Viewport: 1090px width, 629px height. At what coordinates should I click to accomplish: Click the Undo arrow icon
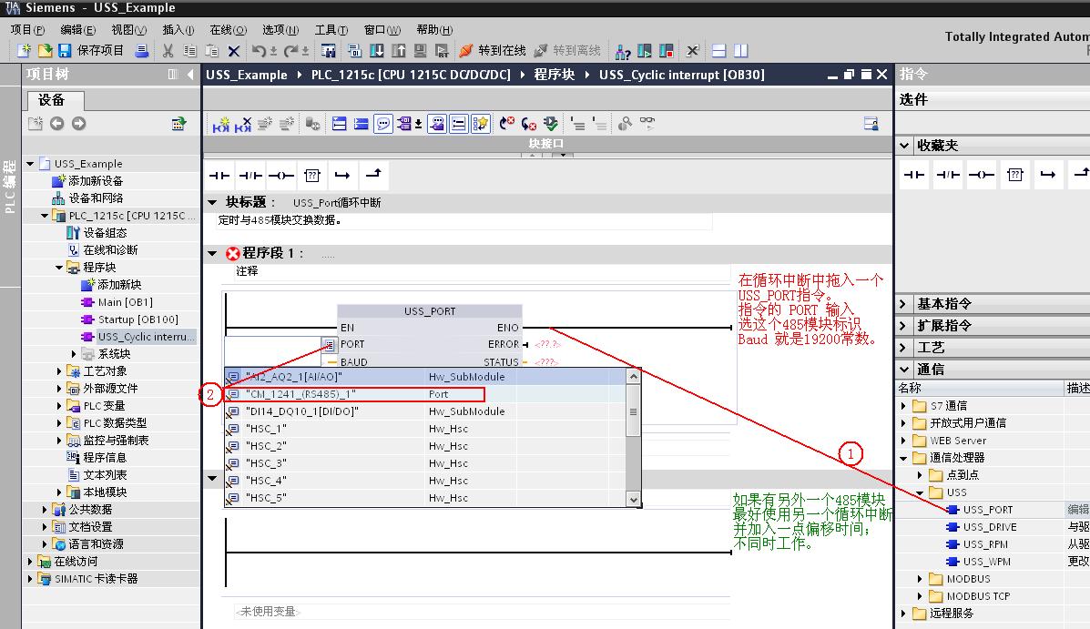(259, 51)
